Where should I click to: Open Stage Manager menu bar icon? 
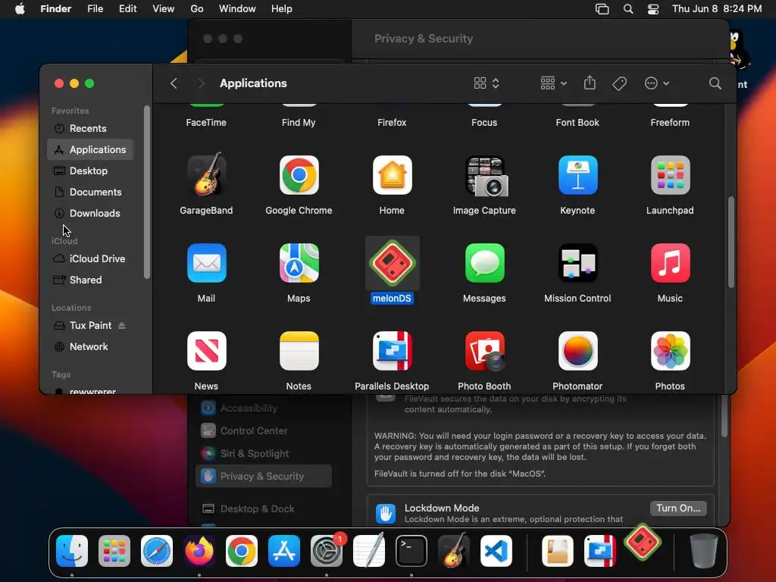pos(602,9)
